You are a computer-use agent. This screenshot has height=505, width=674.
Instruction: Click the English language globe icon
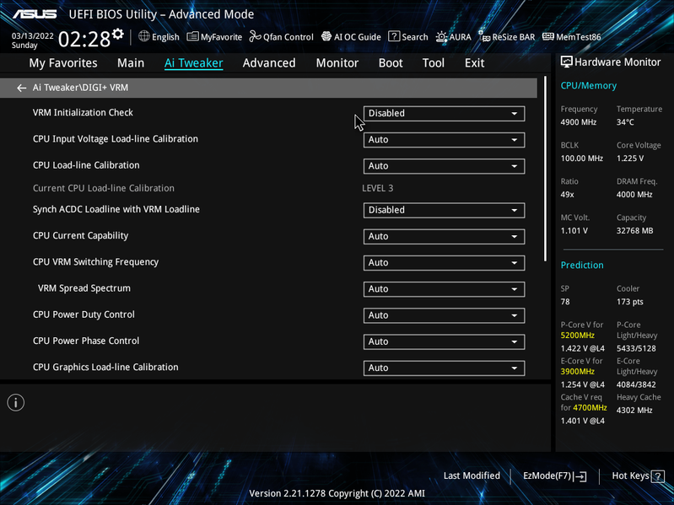[144, 36]
